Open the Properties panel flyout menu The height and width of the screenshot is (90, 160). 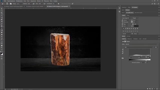point(159,39)
